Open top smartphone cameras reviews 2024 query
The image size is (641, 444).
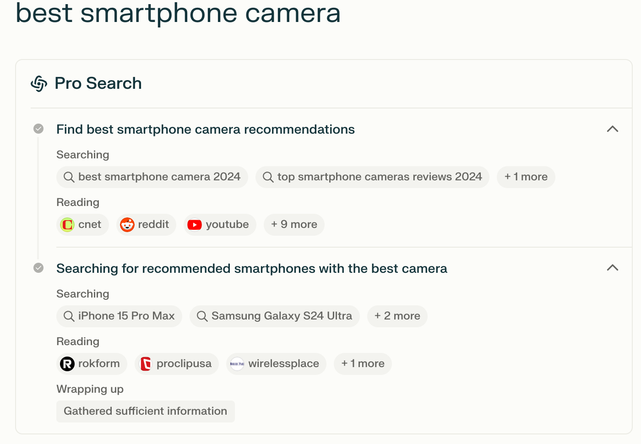(x=372, y=177)
